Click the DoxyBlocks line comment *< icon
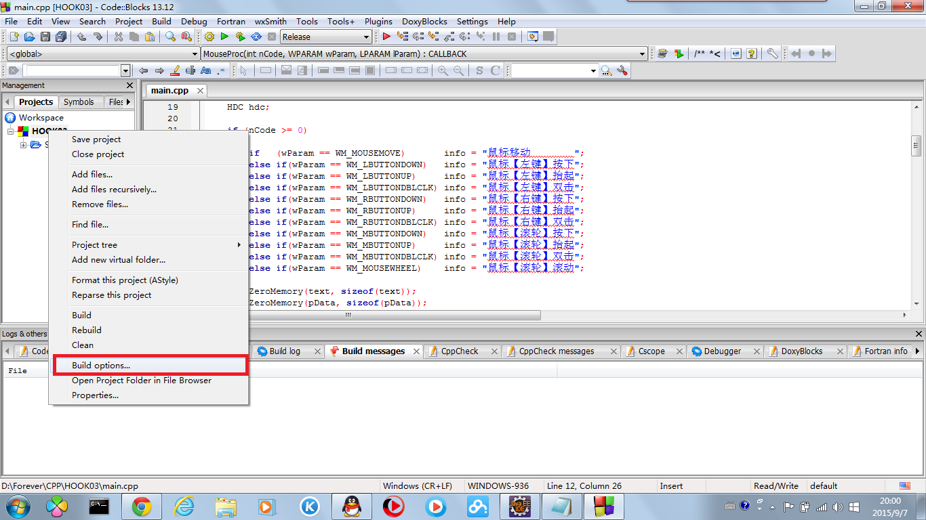Screen dimensions: 926x520 point(715,53)
